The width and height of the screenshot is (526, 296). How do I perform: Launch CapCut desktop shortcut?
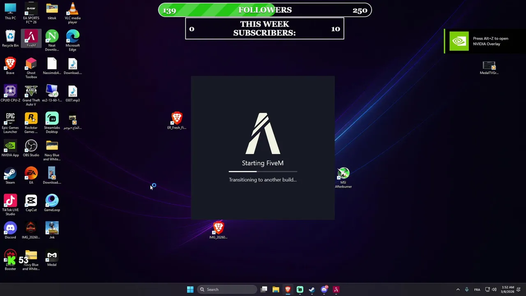31,203
